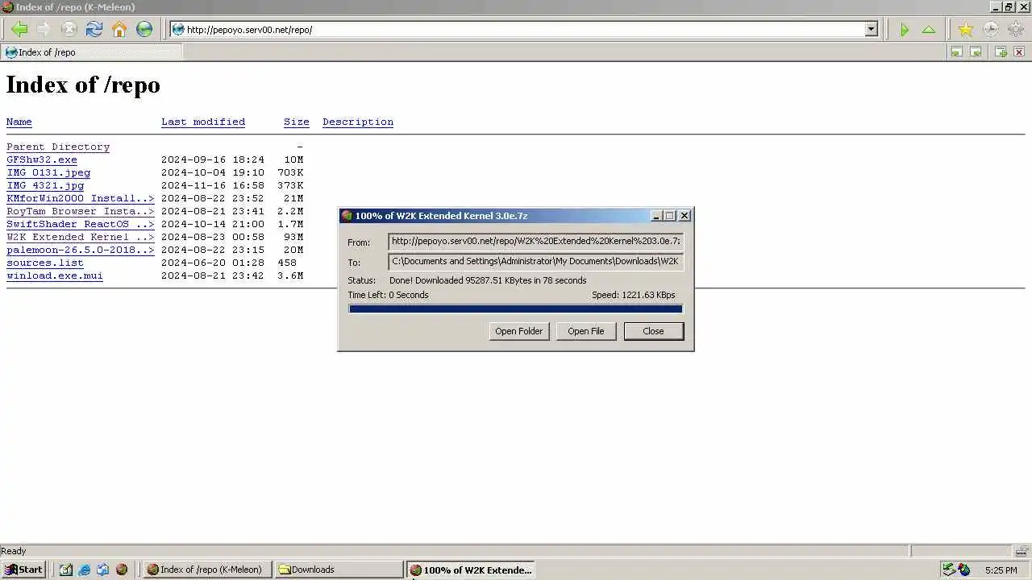Click the second system tray icon beside clock
Screen dimensions: 1032x580
[x=964, y=570]
